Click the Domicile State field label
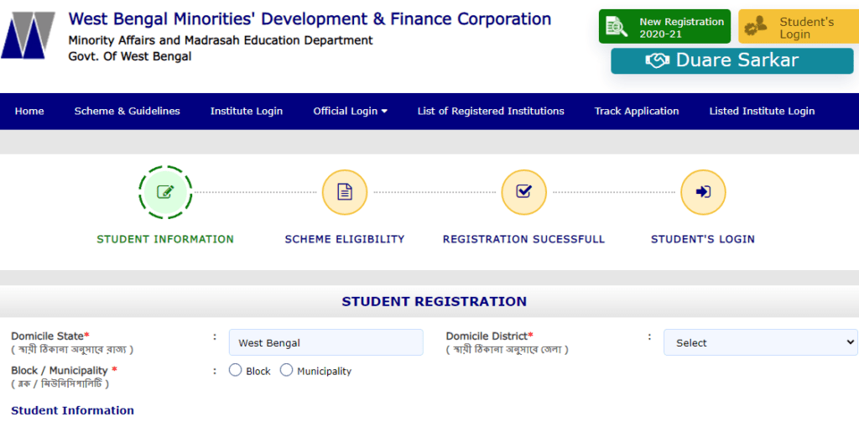This screenshot has width=859, height=422. click(x=50, y=336)
